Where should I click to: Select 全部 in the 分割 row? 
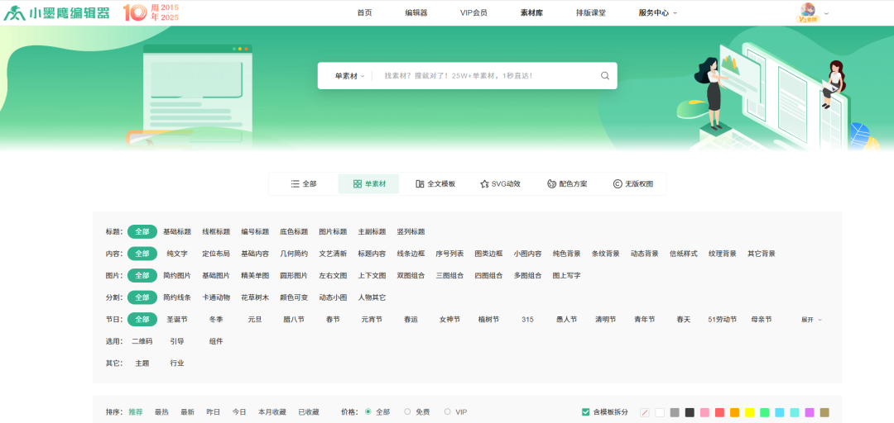coord(142,297)
